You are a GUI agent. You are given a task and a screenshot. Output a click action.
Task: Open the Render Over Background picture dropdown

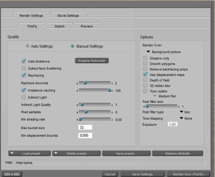coord(164,52)
